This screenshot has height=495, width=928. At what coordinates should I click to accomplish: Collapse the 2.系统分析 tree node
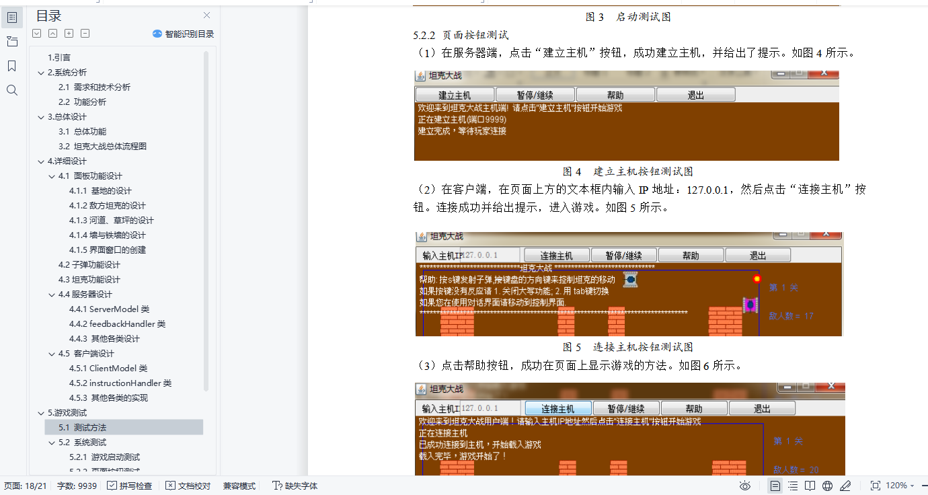coord(41,73)
